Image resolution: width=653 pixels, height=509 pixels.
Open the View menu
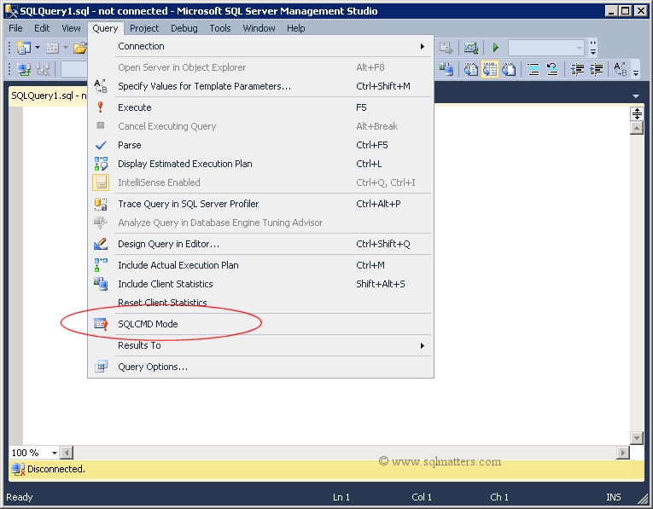coord(71,28)
